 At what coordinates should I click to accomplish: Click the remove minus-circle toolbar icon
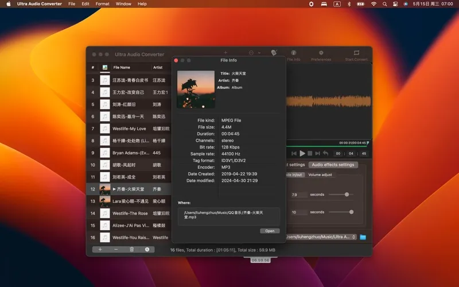click(251, 53)
